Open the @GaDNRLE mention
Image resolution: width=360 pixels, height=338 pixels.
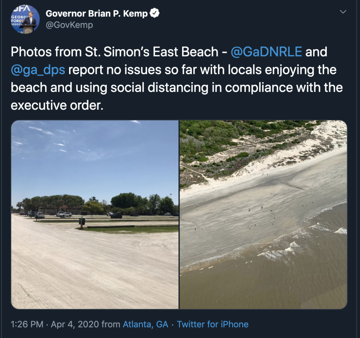266,51
